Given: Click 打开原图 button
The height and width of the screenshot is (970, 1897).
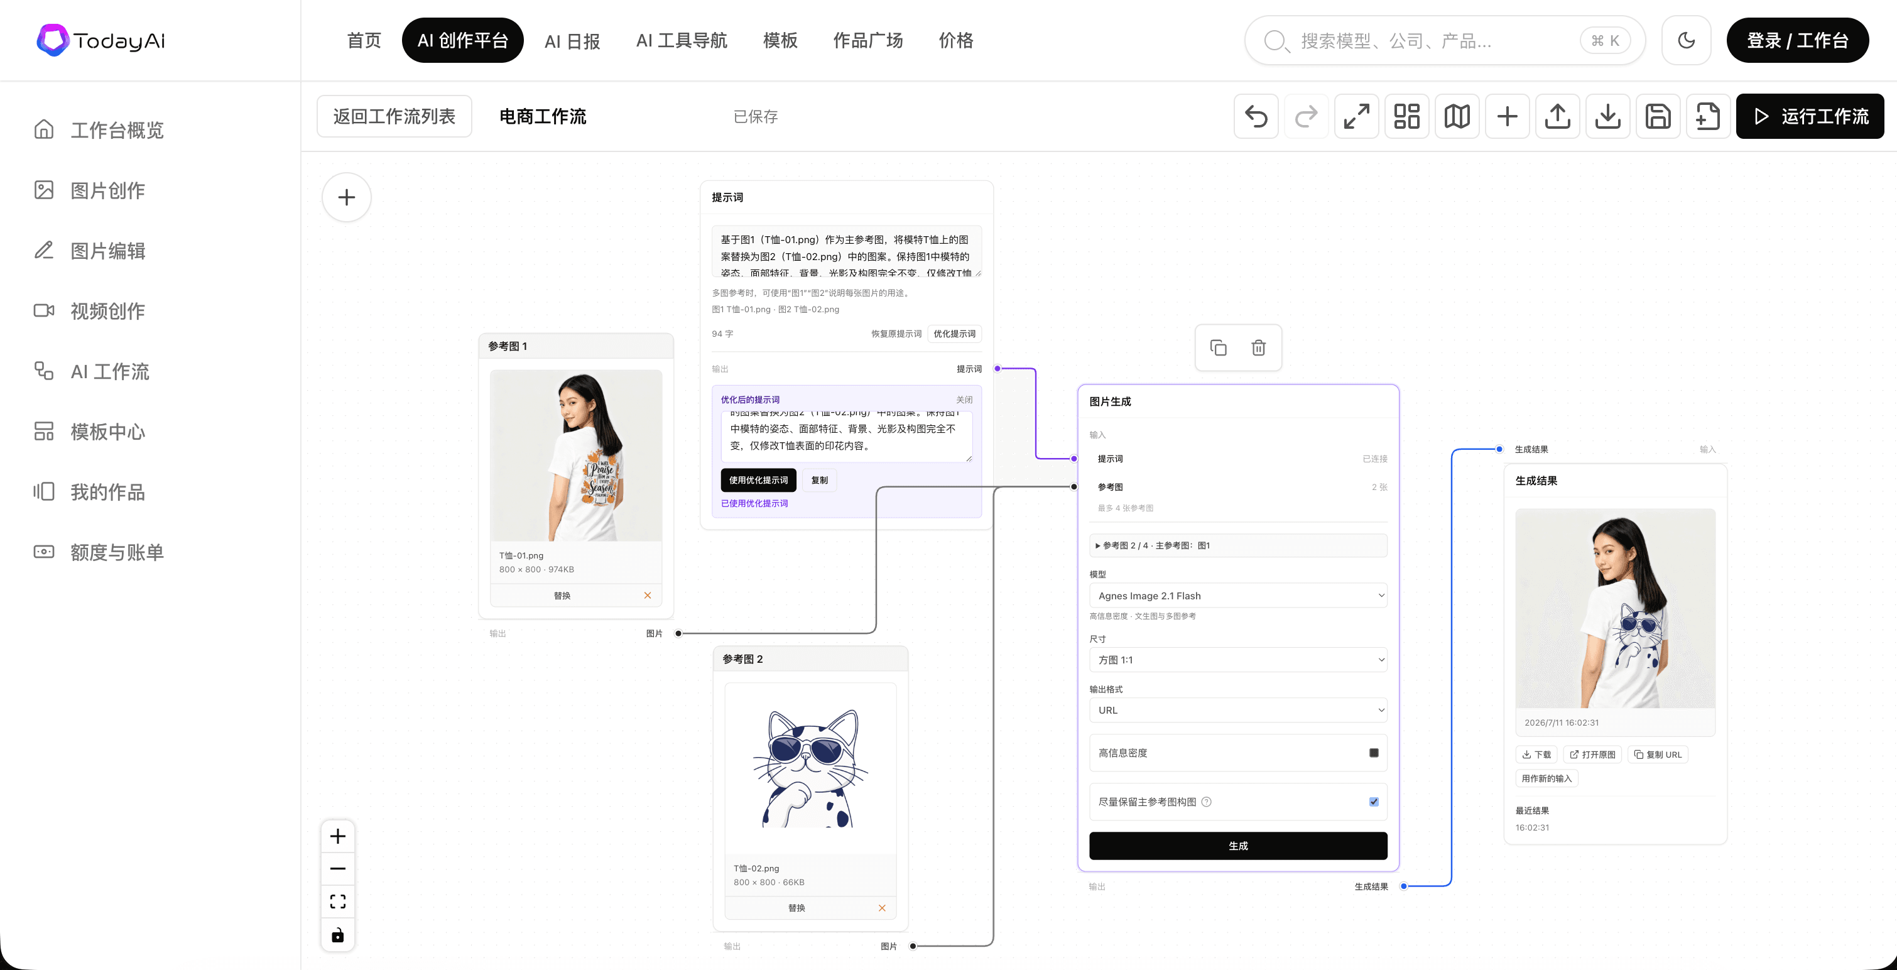Looking at the screenshot, I should click(1592, 755).
